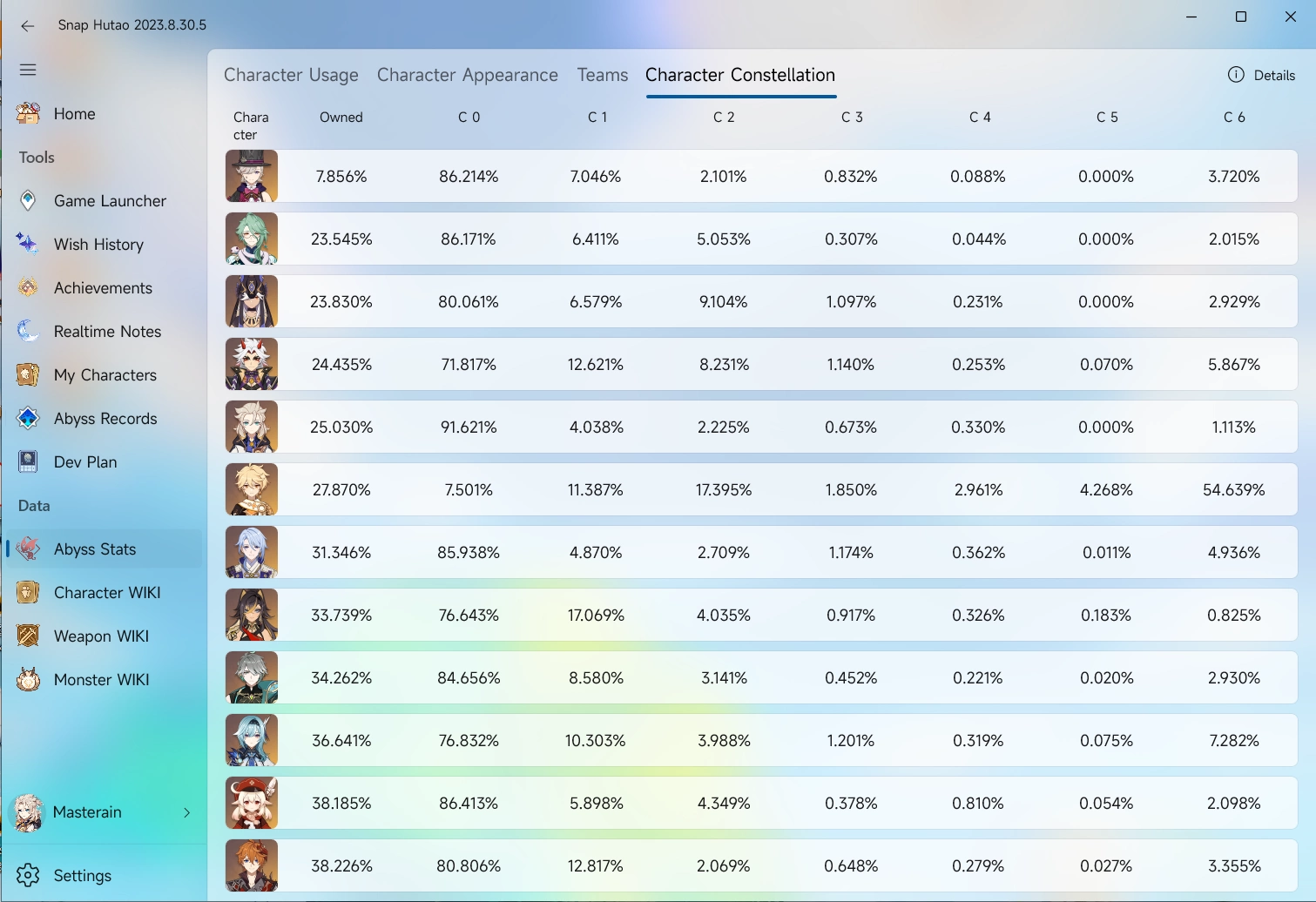1316x902 pixels.
Task: Open the Home page icon
Action: coord(28,113)
